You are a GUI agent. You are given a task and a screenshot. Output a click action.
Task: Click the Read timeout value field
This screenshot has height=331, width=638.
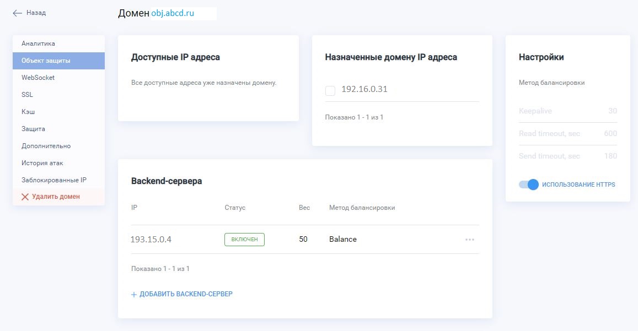coord(610,134)
